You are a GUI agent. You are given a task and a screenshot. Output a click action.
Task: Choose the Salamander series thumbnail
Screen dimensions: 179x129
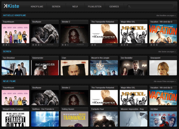[45, 68]
